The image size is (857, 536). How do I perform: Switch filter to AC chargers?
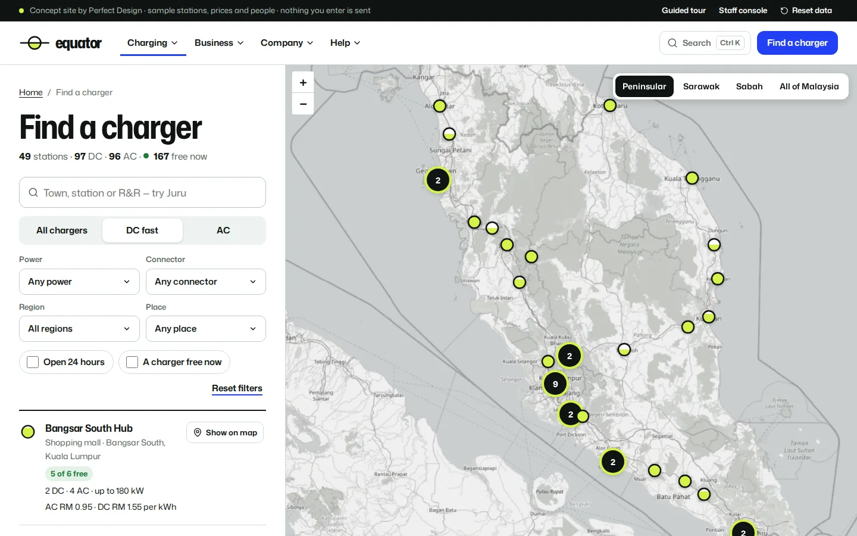[x=223, y=230]
